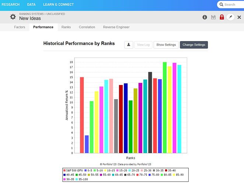
Task: Click the 80-85 legend entry
Action: coord(166,175)
